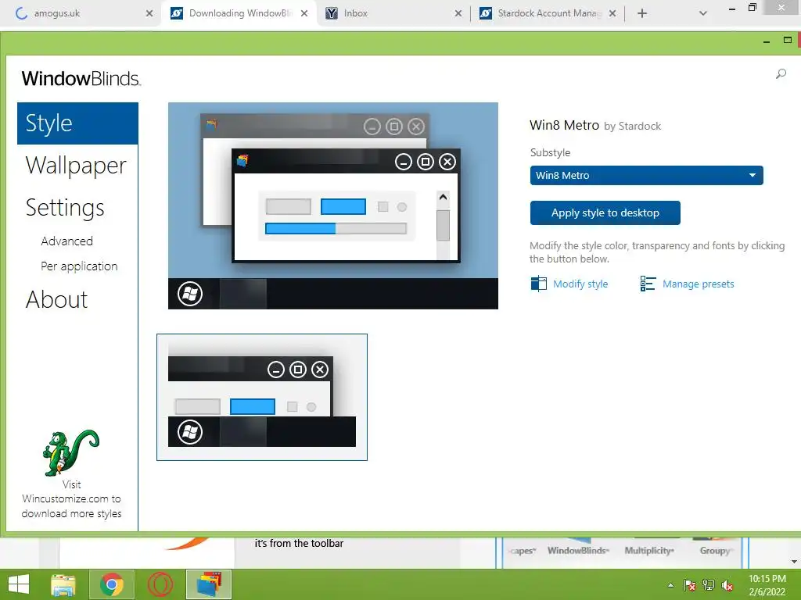The width and height of the screenshot is (801, 600).
Task: Launch File Explorer from the taskbar
Action: click(63, 584)
